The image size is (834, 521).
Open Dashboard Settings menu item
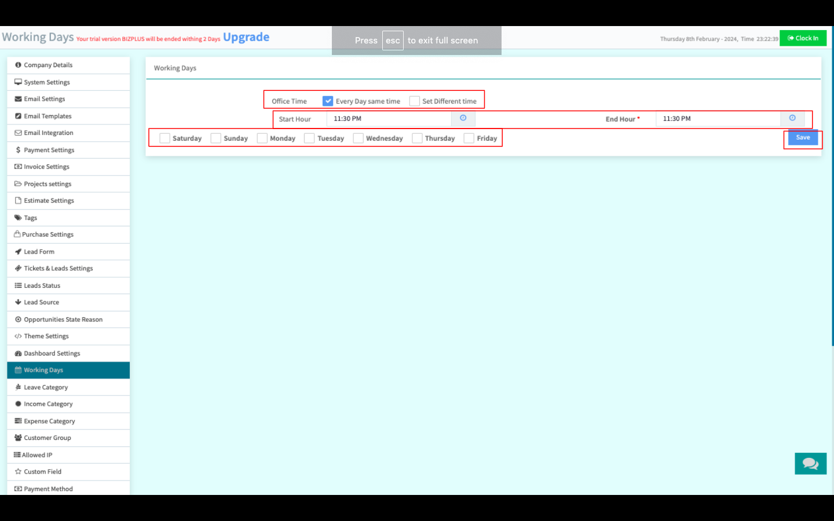click(x=52, y=354)
